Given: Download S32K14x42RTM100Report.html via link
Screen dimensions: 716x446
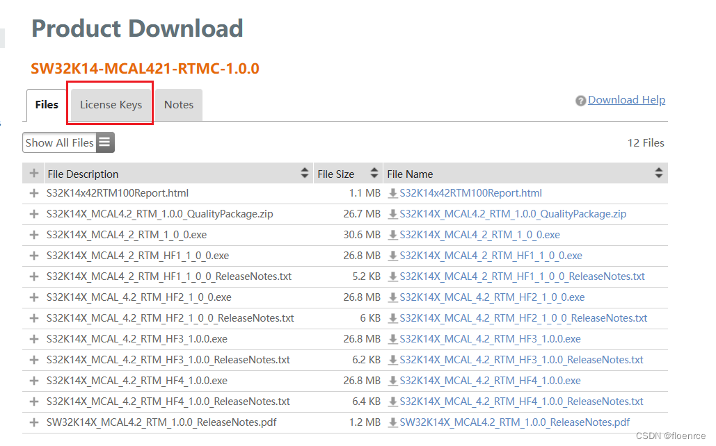Looking at the screenshot, I should [x=471, y=193].
